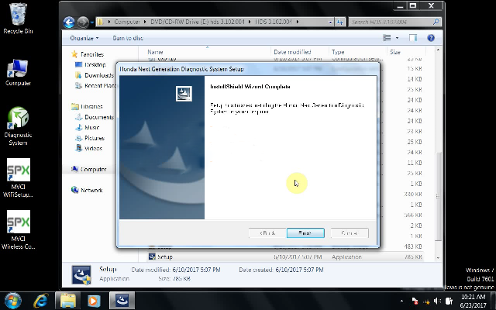The width and height of the screenshot is (496, 310).
Task: Click the Explorer forward navigation arrow
Action: click(83, 22)
